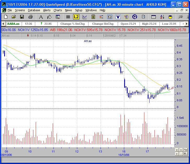The height and width of the screenshot is (164, 190).
Task: Open the Charts menu
Action: pyautogui.click(x=58, y=10)
